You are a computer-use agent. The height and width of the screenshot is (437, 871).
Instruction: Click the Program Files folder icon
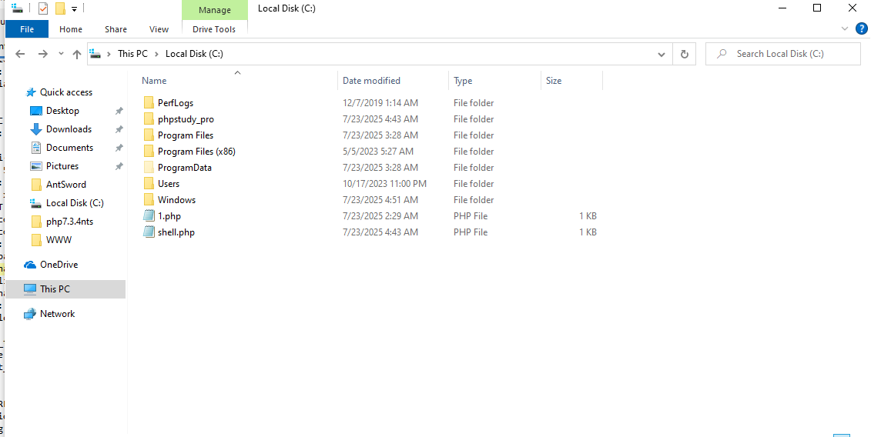[x=149, y=135]
